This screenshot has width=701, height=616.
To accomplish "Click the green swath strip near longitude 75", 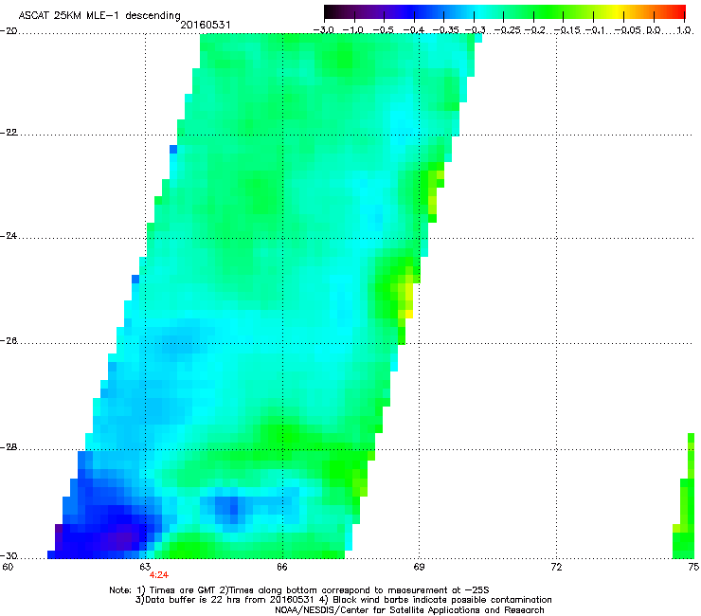I will 684,497.
